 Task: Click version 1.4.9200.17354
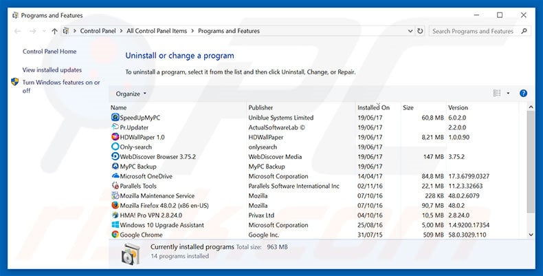[469, 224]
